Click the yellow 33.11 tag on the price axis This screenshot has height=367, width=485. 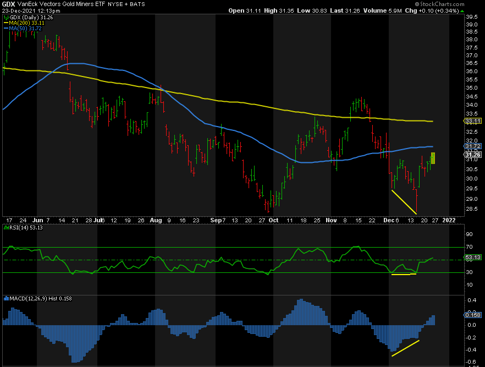point(473,121)
